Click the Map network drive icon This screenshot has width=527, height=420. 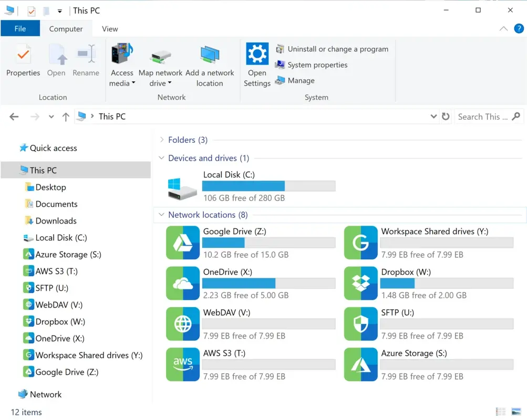pyautogui.click(x=160, y=57)
